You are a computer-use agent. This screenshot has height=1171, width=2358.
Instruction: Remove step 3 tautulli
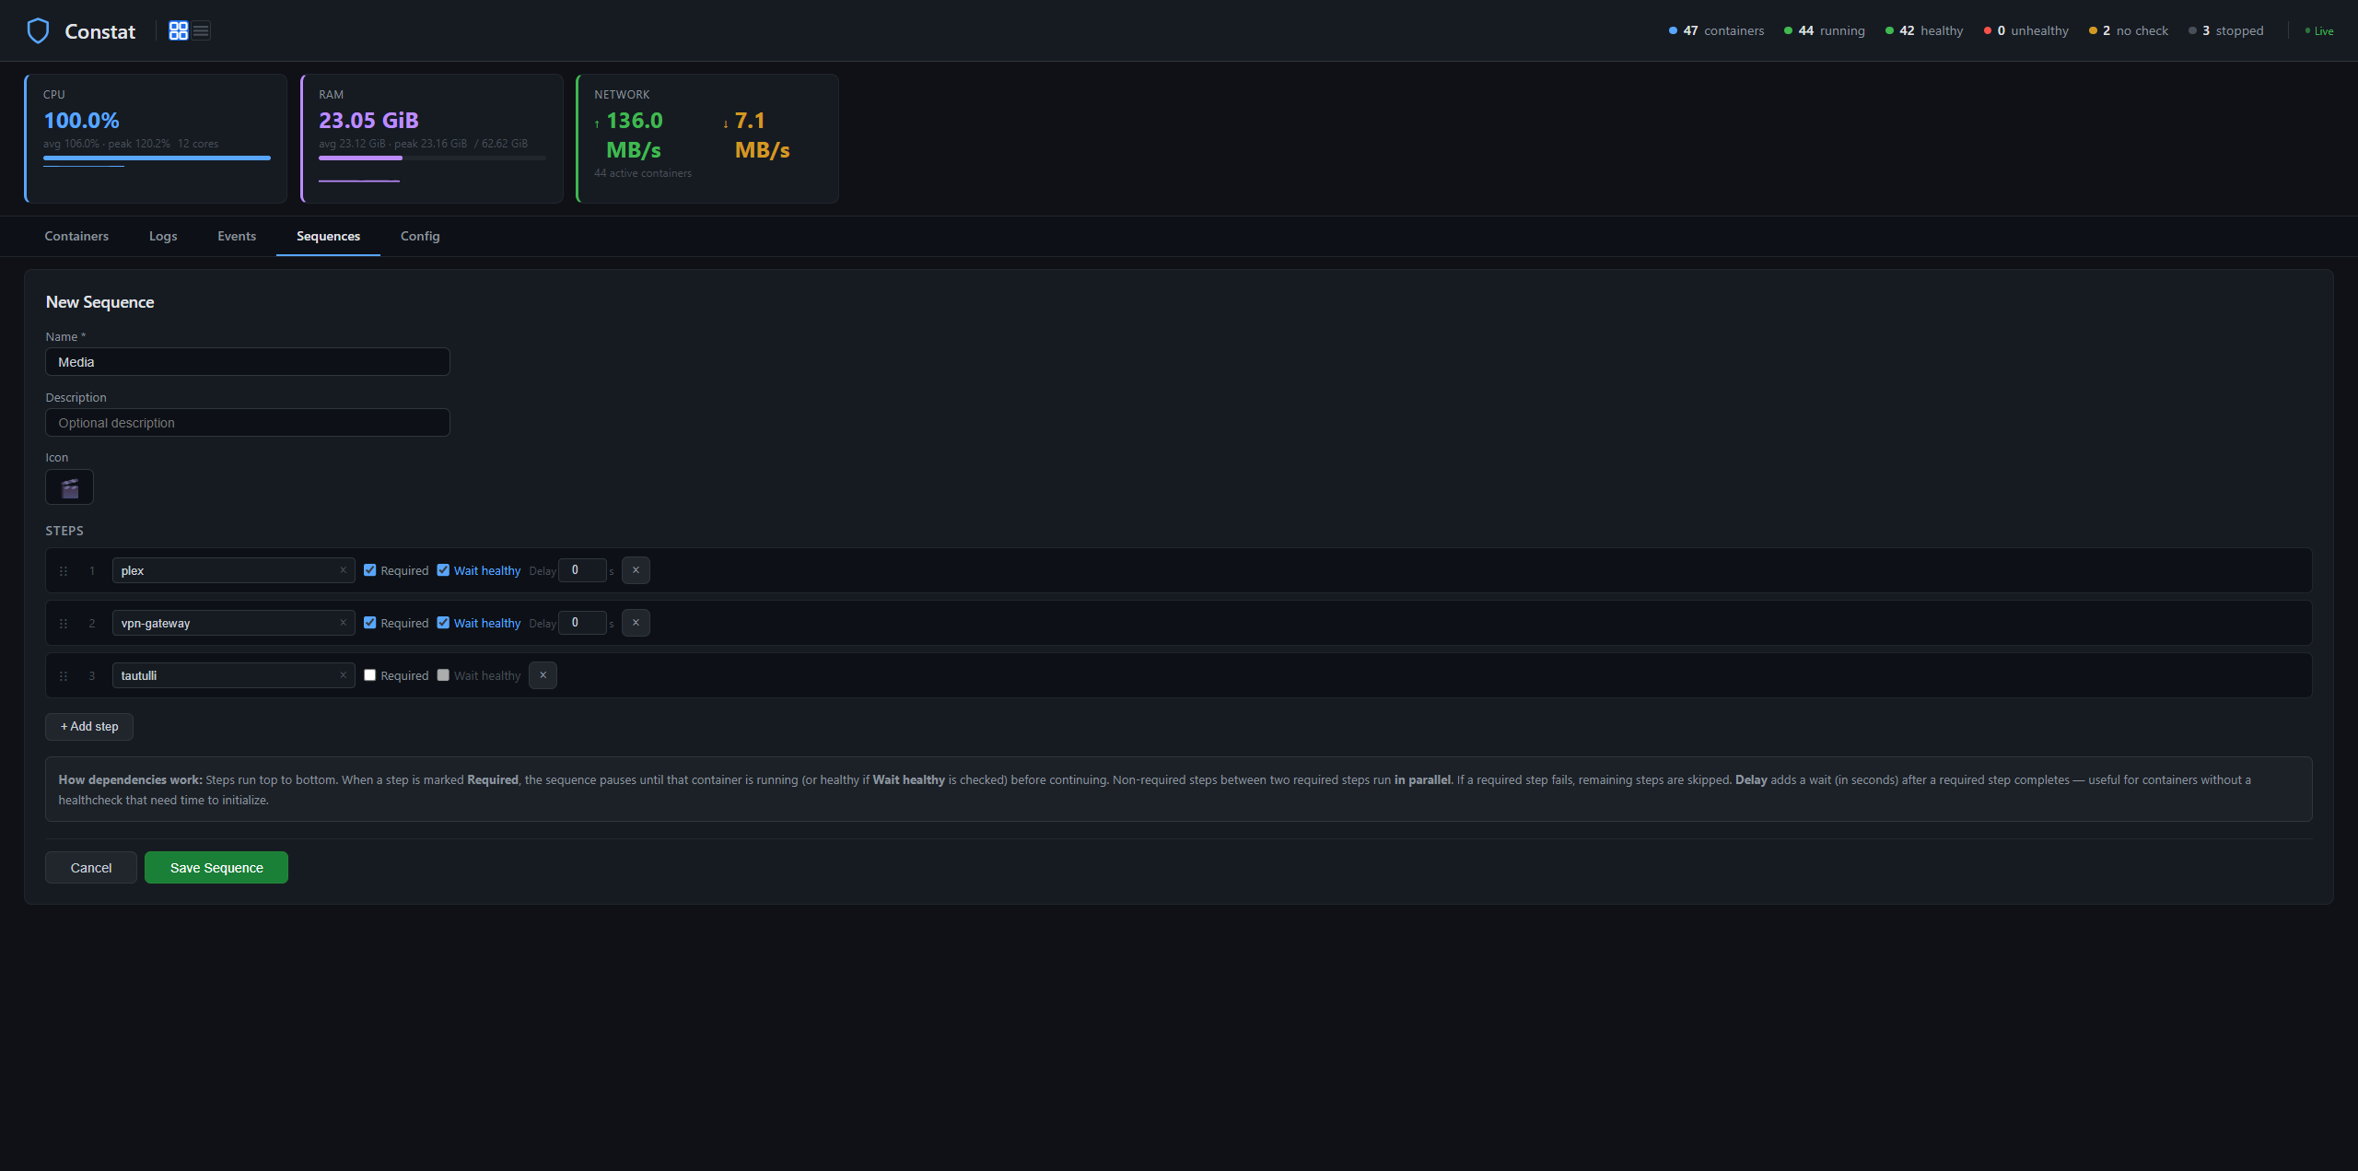(x=543, y=675)
